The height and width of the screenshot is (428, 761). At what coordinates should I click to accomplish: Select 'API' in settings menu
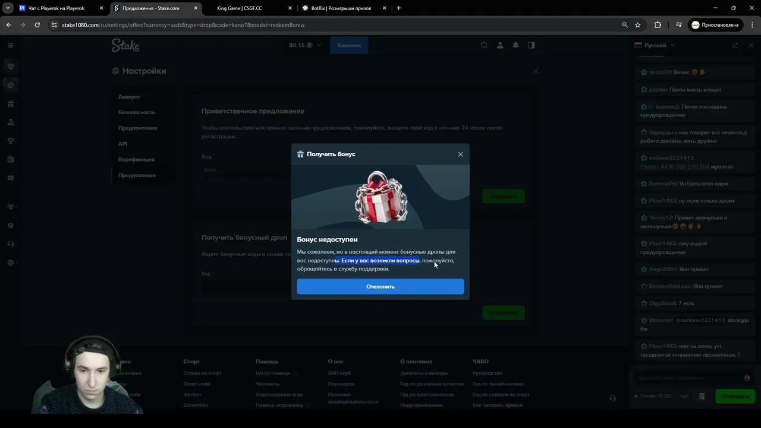tap(122, 144)
